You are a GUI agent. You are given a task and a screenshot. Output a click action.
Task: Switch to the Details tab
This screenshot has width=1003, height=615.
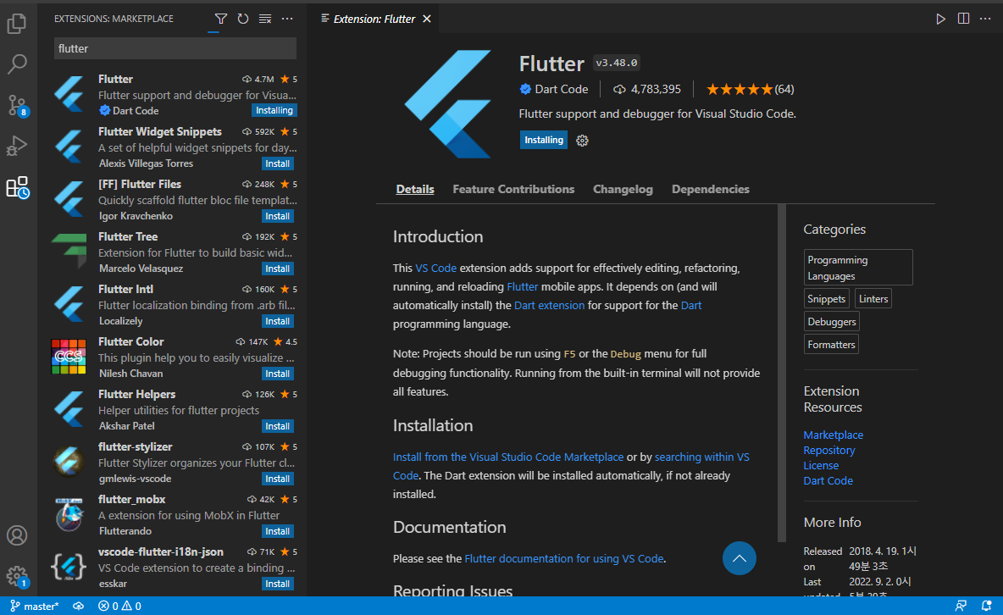click(x=415, y=190)
